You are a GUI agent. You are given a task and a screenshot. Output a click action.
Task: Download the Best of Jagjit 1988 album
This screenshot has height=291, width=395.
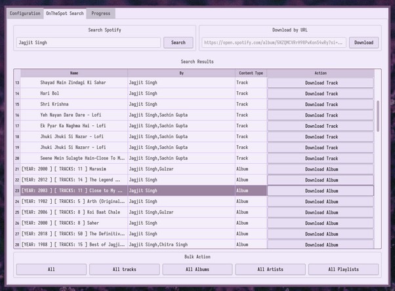(320, 244)
